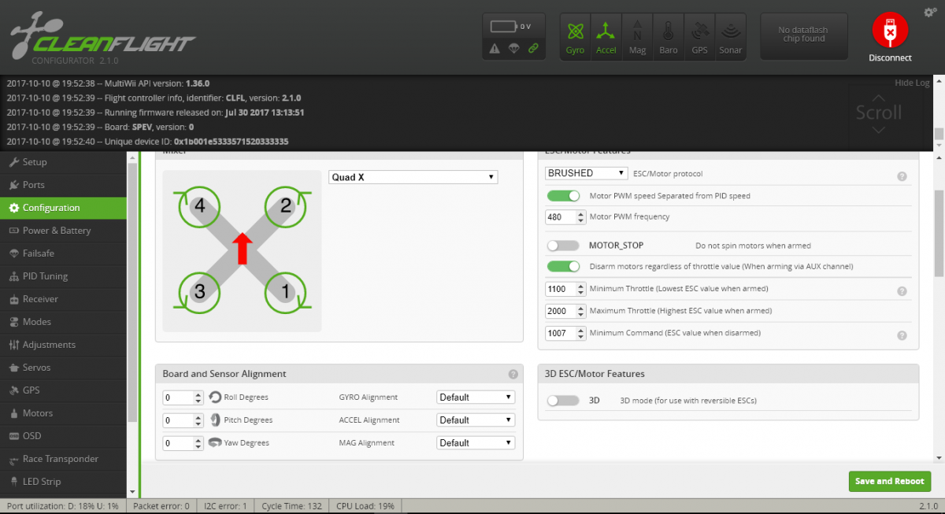Viewport: 945px width, 514px height.
Task: Click the red USB Disconnect icon
Action: pyautogui.click(x=890, y=31)
